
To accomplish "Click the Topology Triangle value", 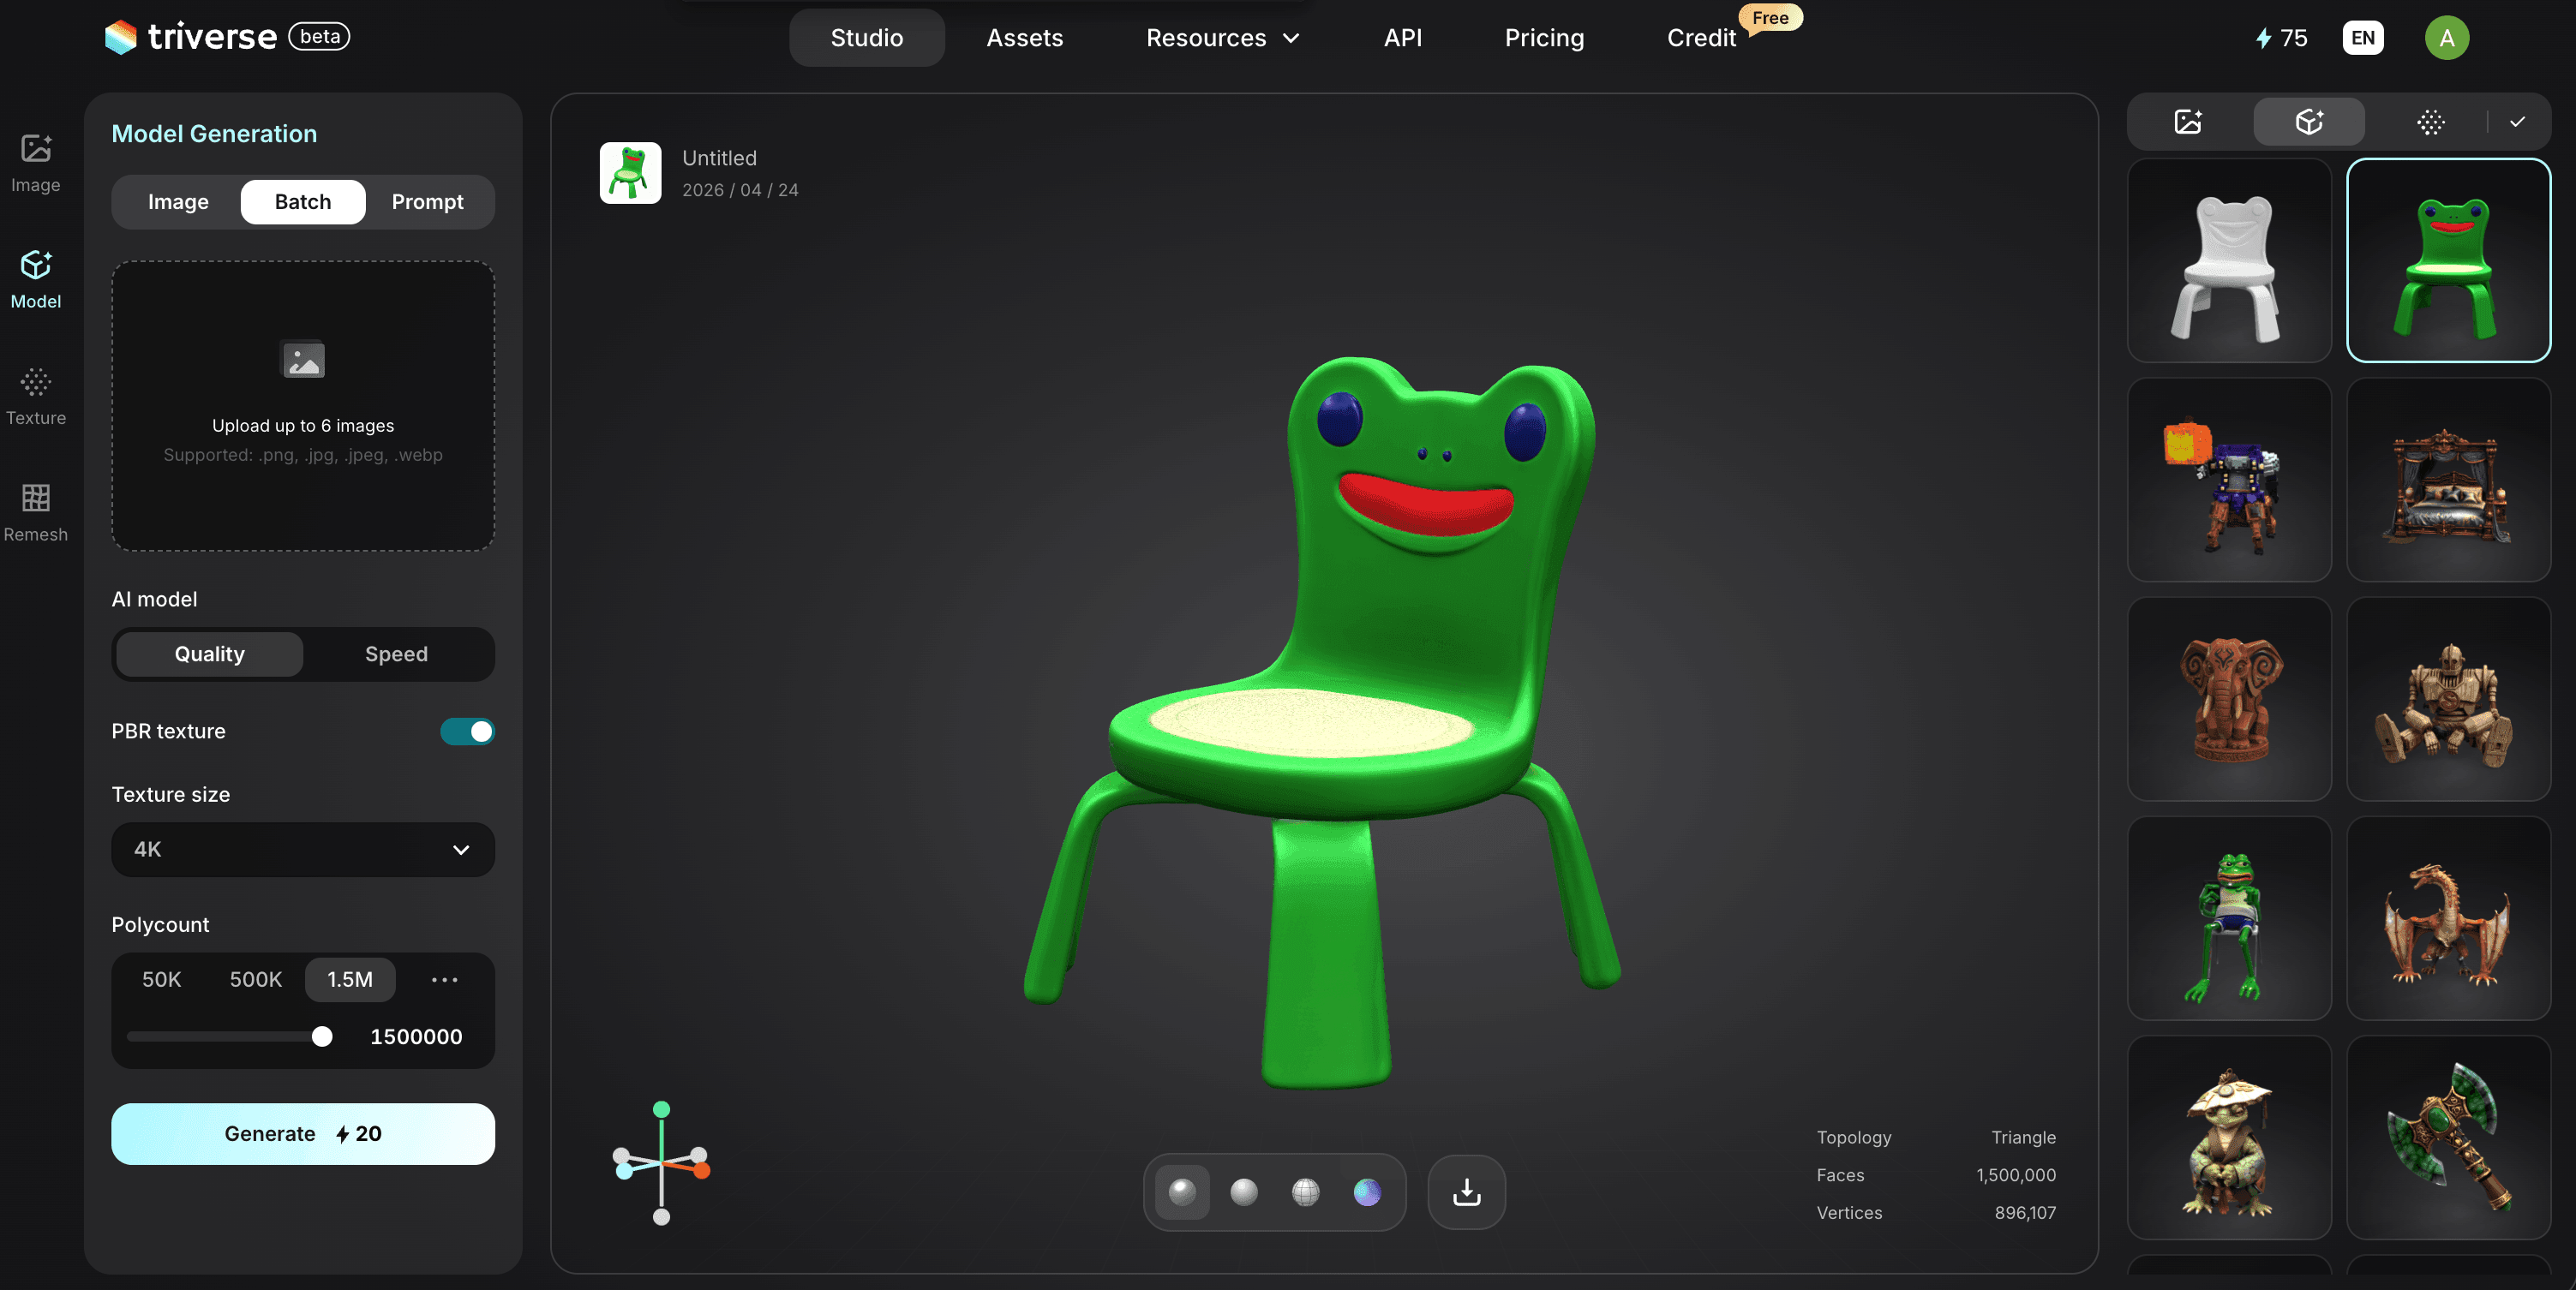I will (2023, 1138).
